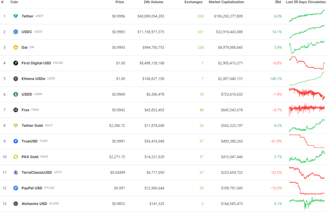
Task: Click the Tether Gold logo icon
Action: [15, 126]
